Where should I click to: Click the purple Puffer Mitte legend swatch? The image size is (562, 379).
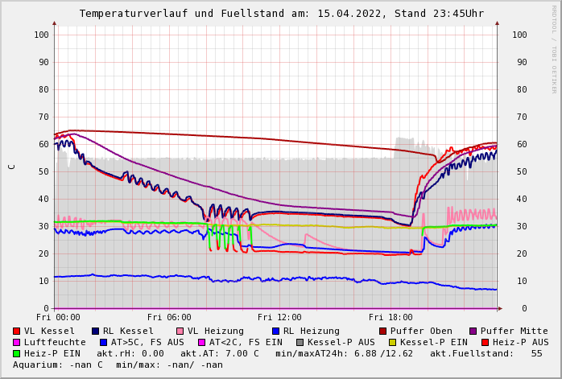click(473, 331)
